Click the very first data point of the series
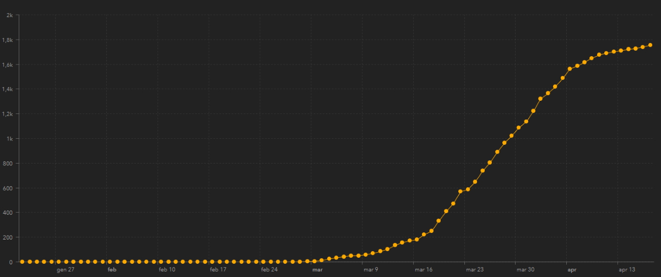Viewport: 661px width, 277px height. coord(22,262)
